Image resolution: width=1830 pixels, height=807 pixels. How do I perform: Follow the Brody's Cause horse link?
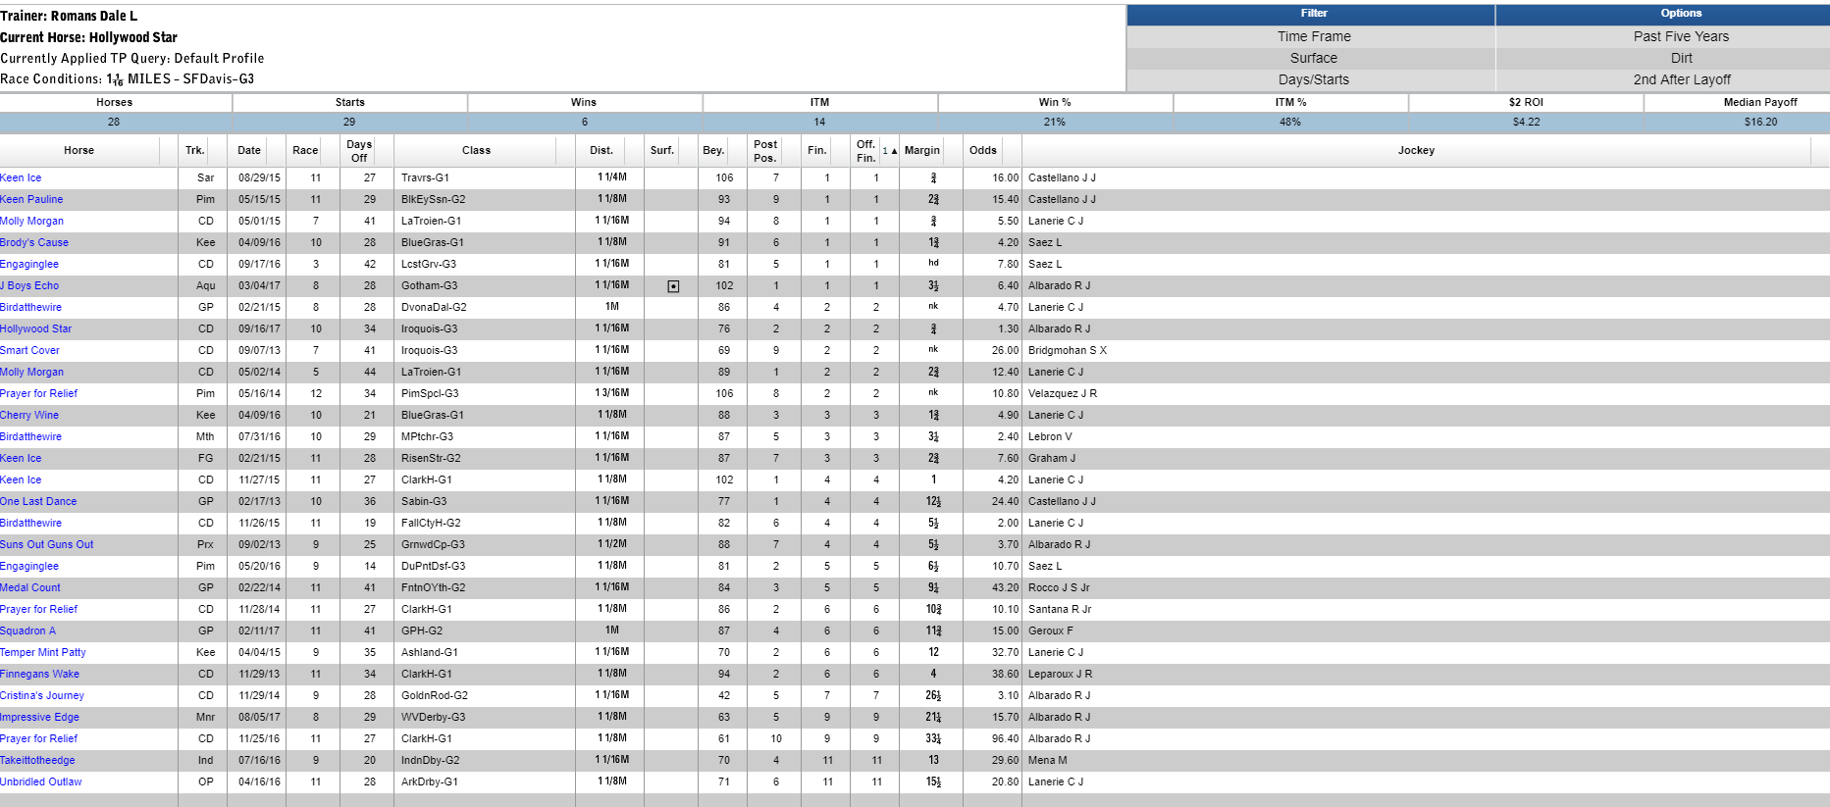tap(34, 243)
